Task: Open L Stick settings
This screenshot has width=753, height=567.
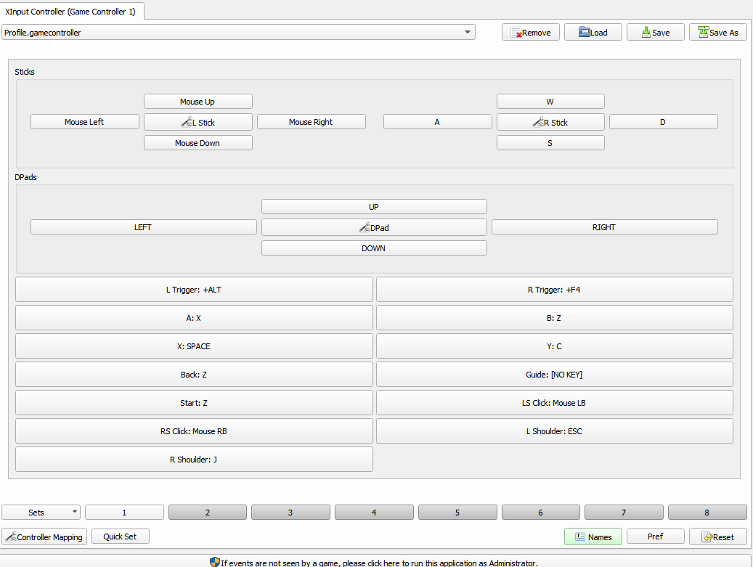Action: coord(198,122)
